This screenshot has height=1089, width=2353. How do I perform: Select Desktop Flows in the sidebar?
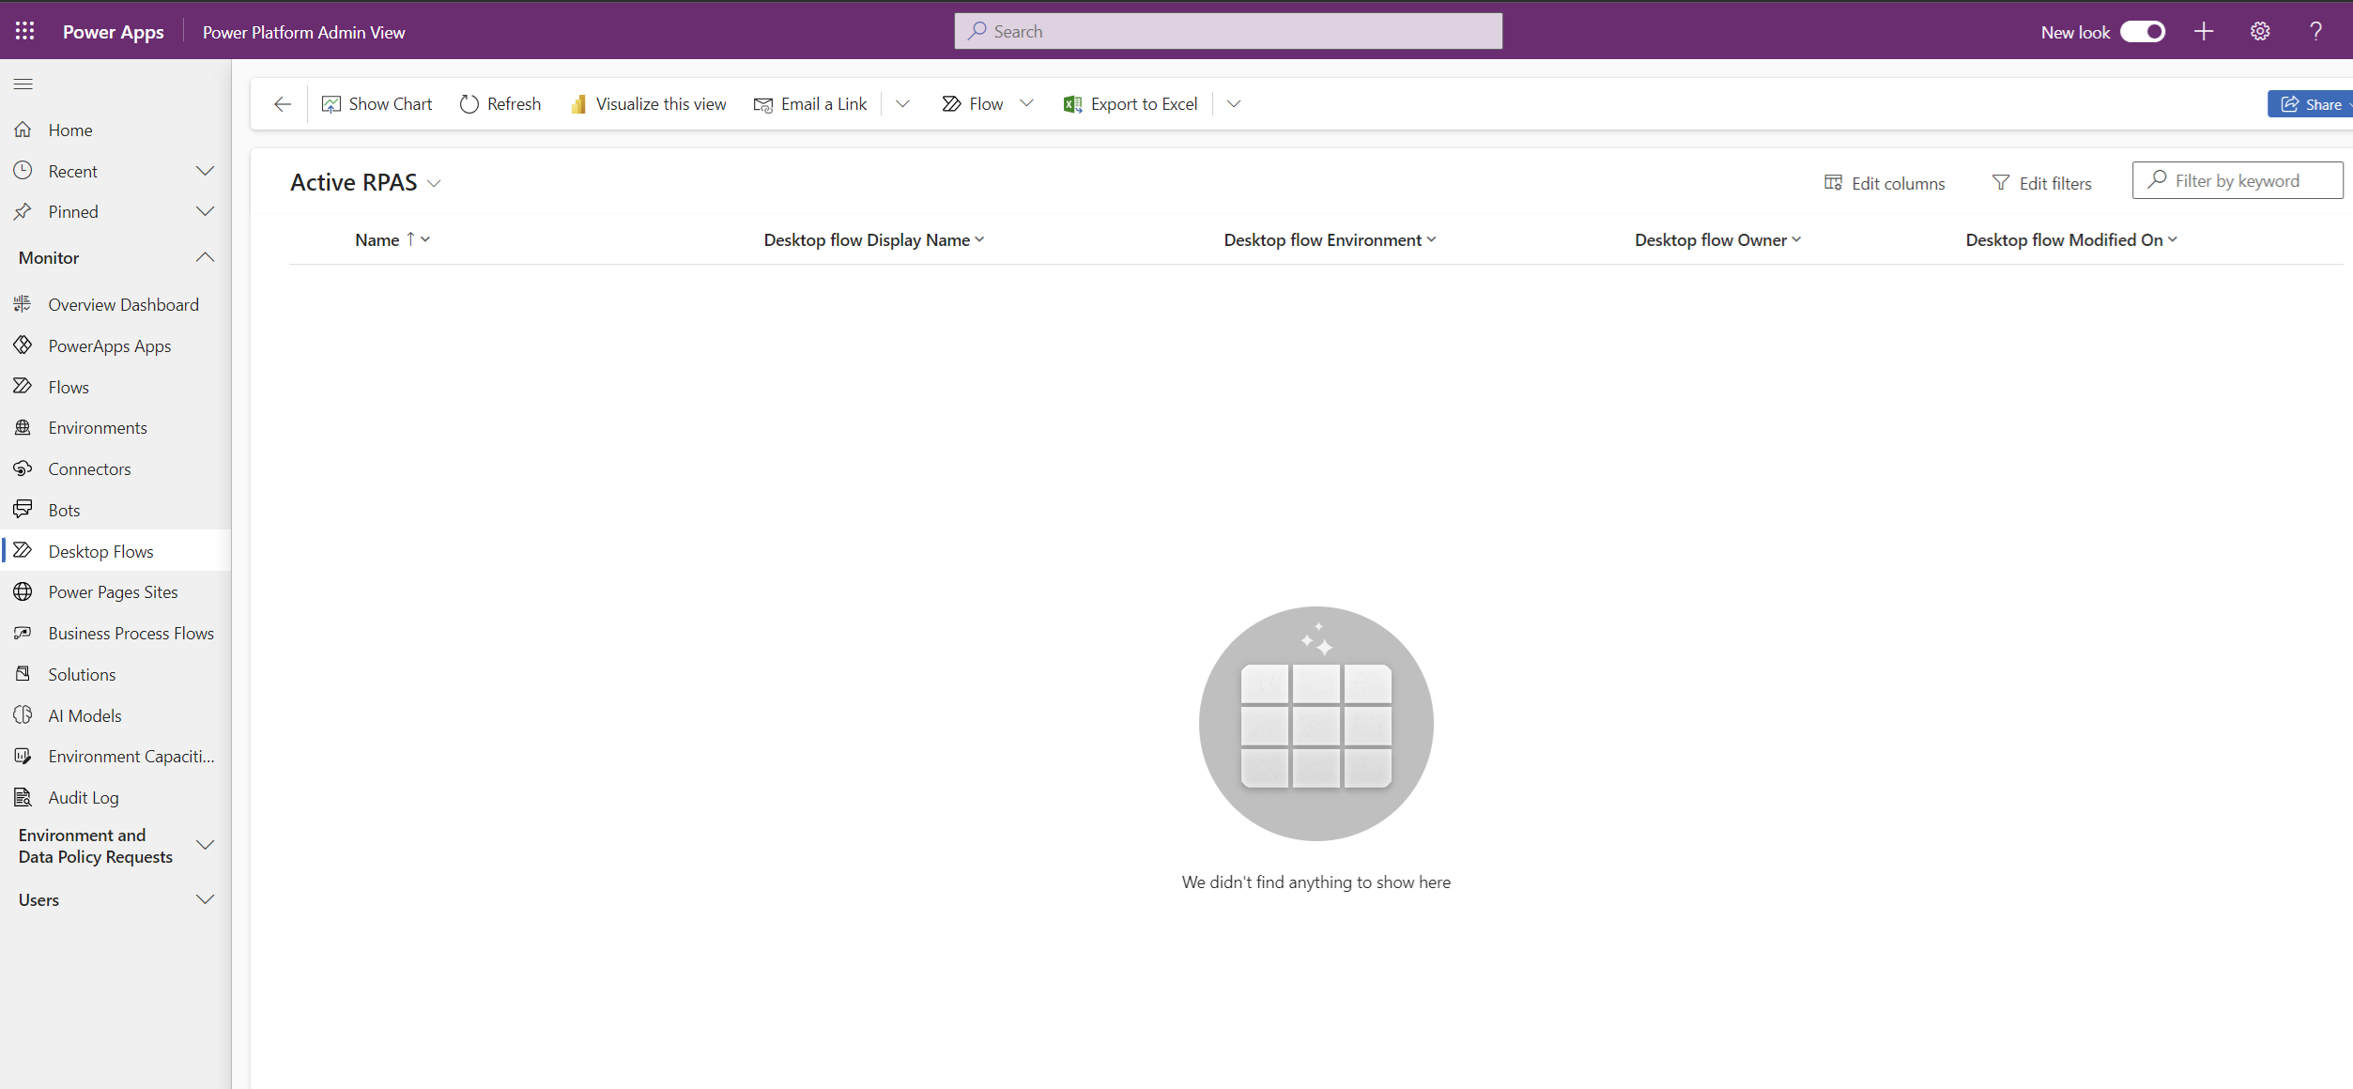click(x=100, y=551)
